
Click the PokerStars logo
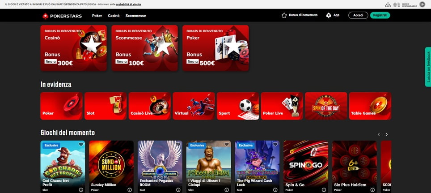pos(63,16)
